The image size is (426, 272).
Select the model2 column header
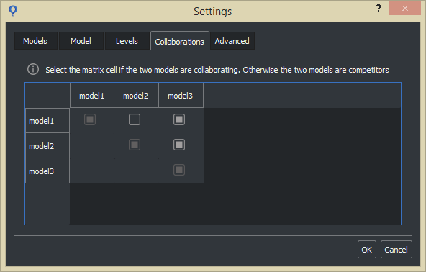136,96
